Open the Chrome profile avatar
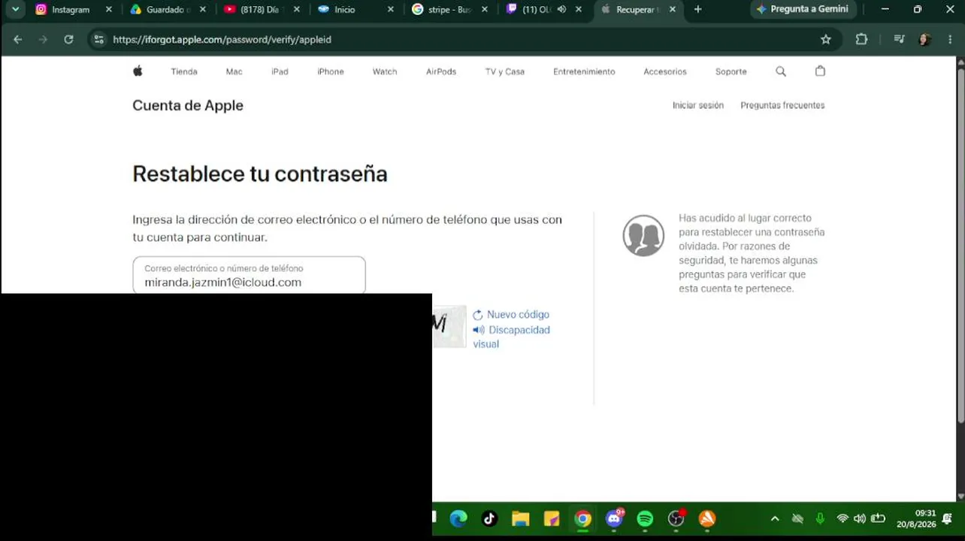 click(x=925, y=39)
